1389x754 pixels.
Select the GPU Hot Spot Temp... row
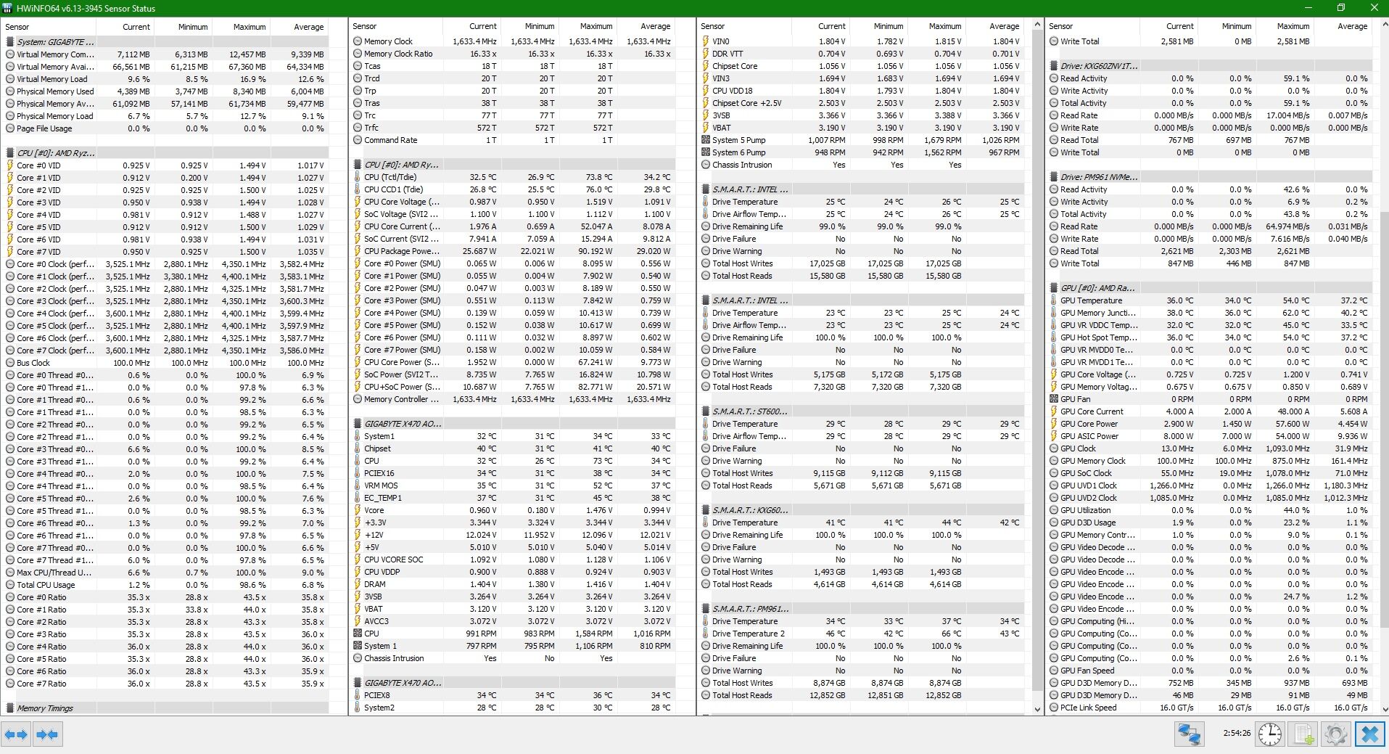(x=1210, y=337)
